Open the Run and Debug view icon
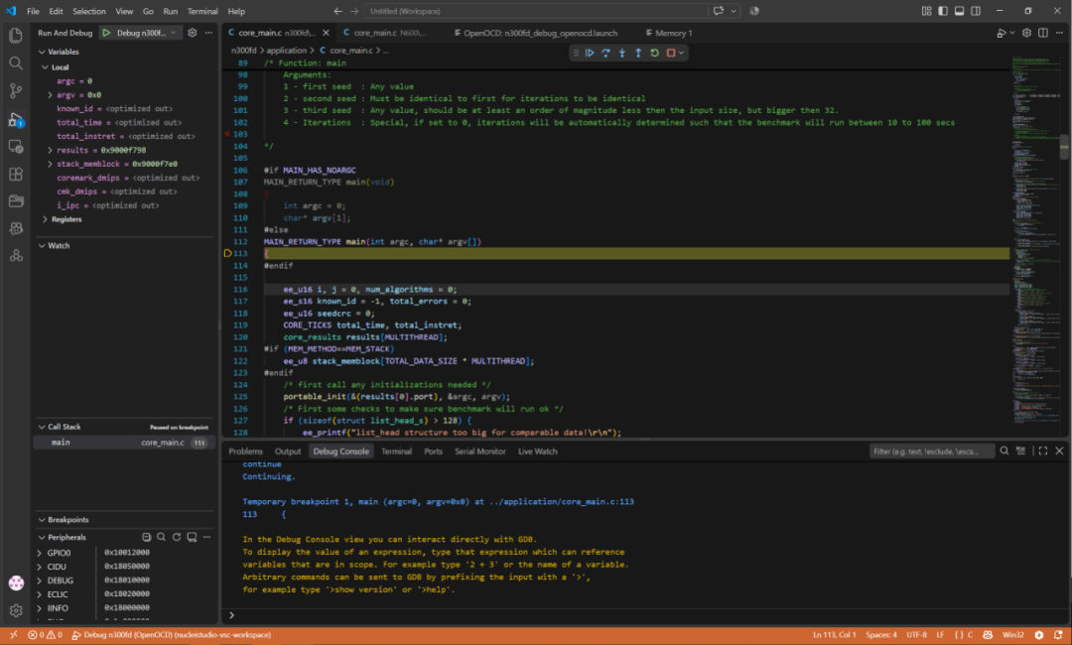This screenshot has height=645, width=1072. 16,119
